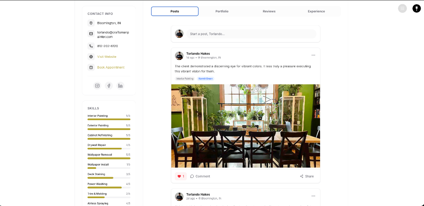This screenshot has height=206, width=424.
Task: Open the Instagram social icon
Action: [x=97, y=86]
